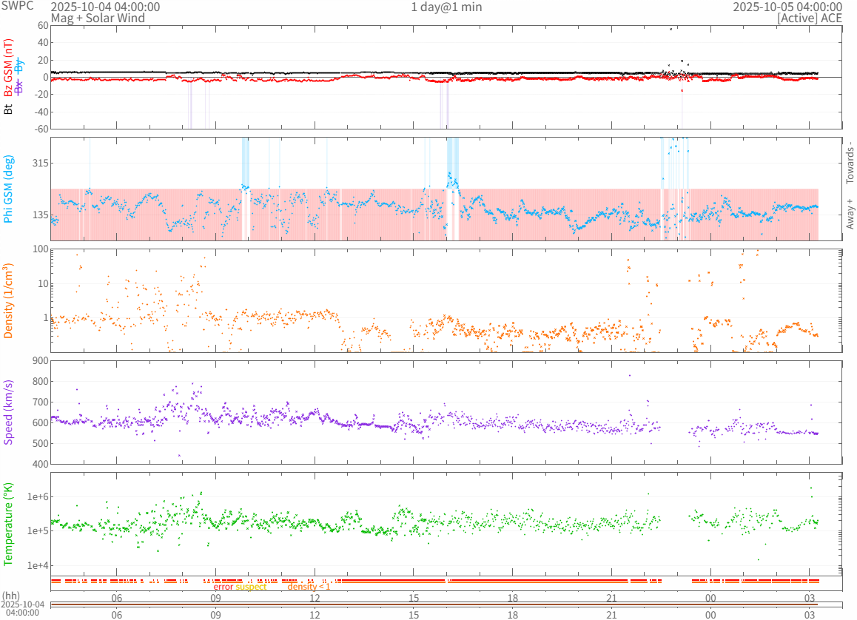The image size is (857, 620).
Task: Click the end time 2025-10-05 04:00:00
Action: pyautogui.click(x=787, y=7)
